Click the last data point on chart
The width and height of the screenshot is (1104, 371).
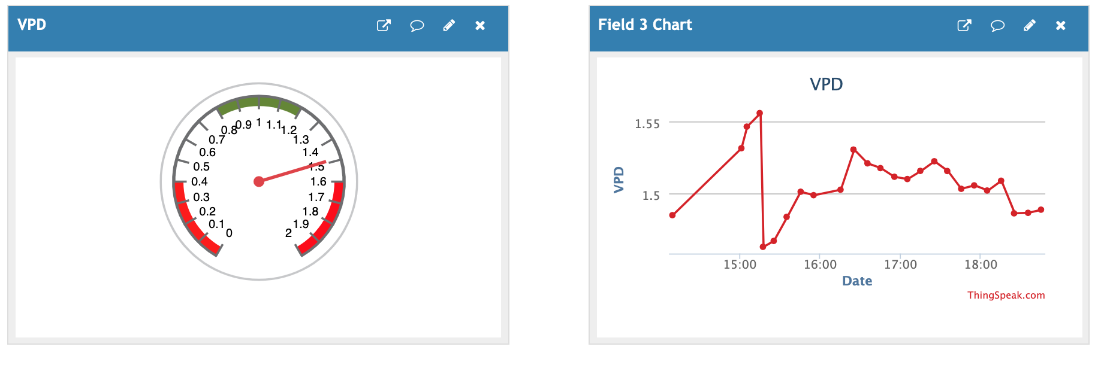click(x=1041, y=210)
